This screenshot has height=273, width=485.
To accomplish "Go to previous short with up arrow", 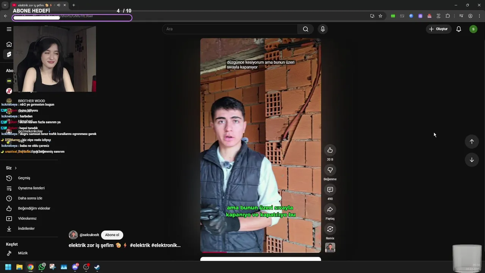I will [x=472, y=141].
